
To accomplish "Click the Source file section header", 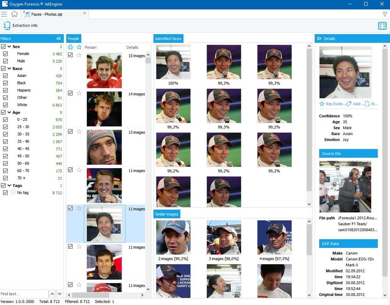I will point(348,153).
